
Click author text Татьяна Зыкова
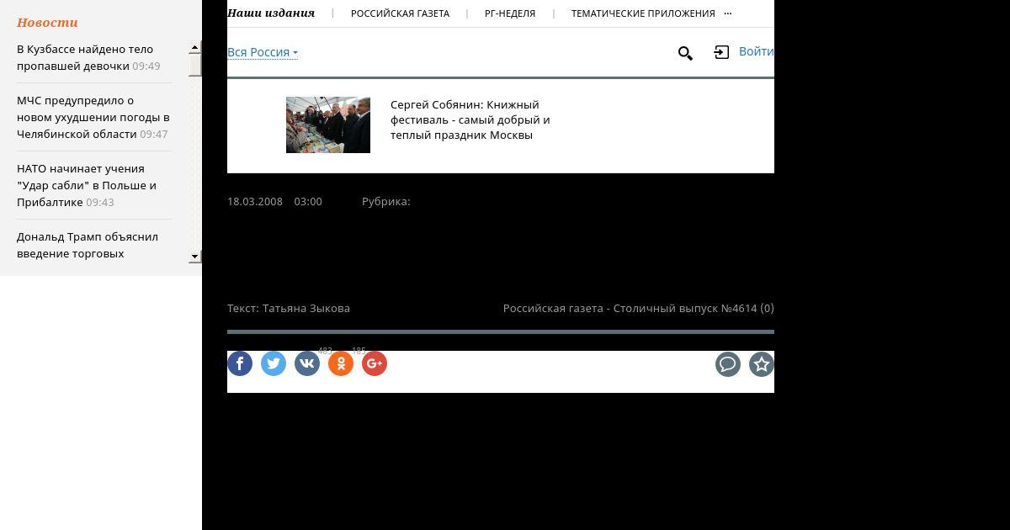coord(306,308)
